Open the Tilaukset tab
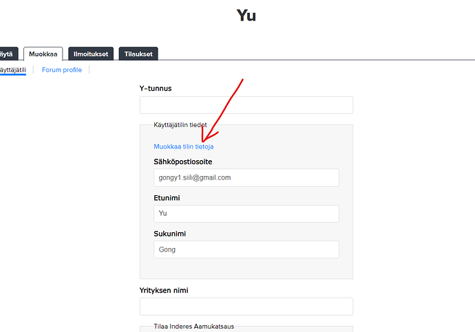 (138, 54)
